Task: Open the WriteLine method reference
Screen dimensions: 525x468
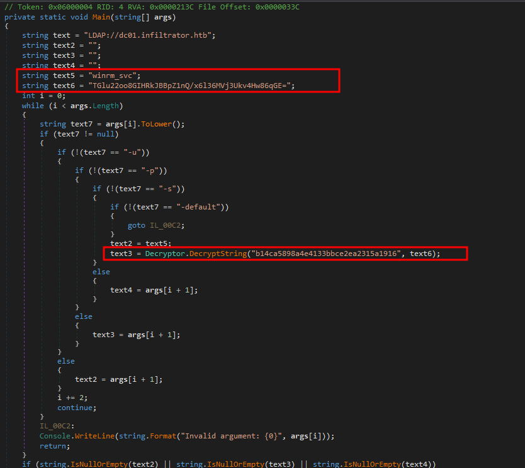Action: click(x=94, y=435)
